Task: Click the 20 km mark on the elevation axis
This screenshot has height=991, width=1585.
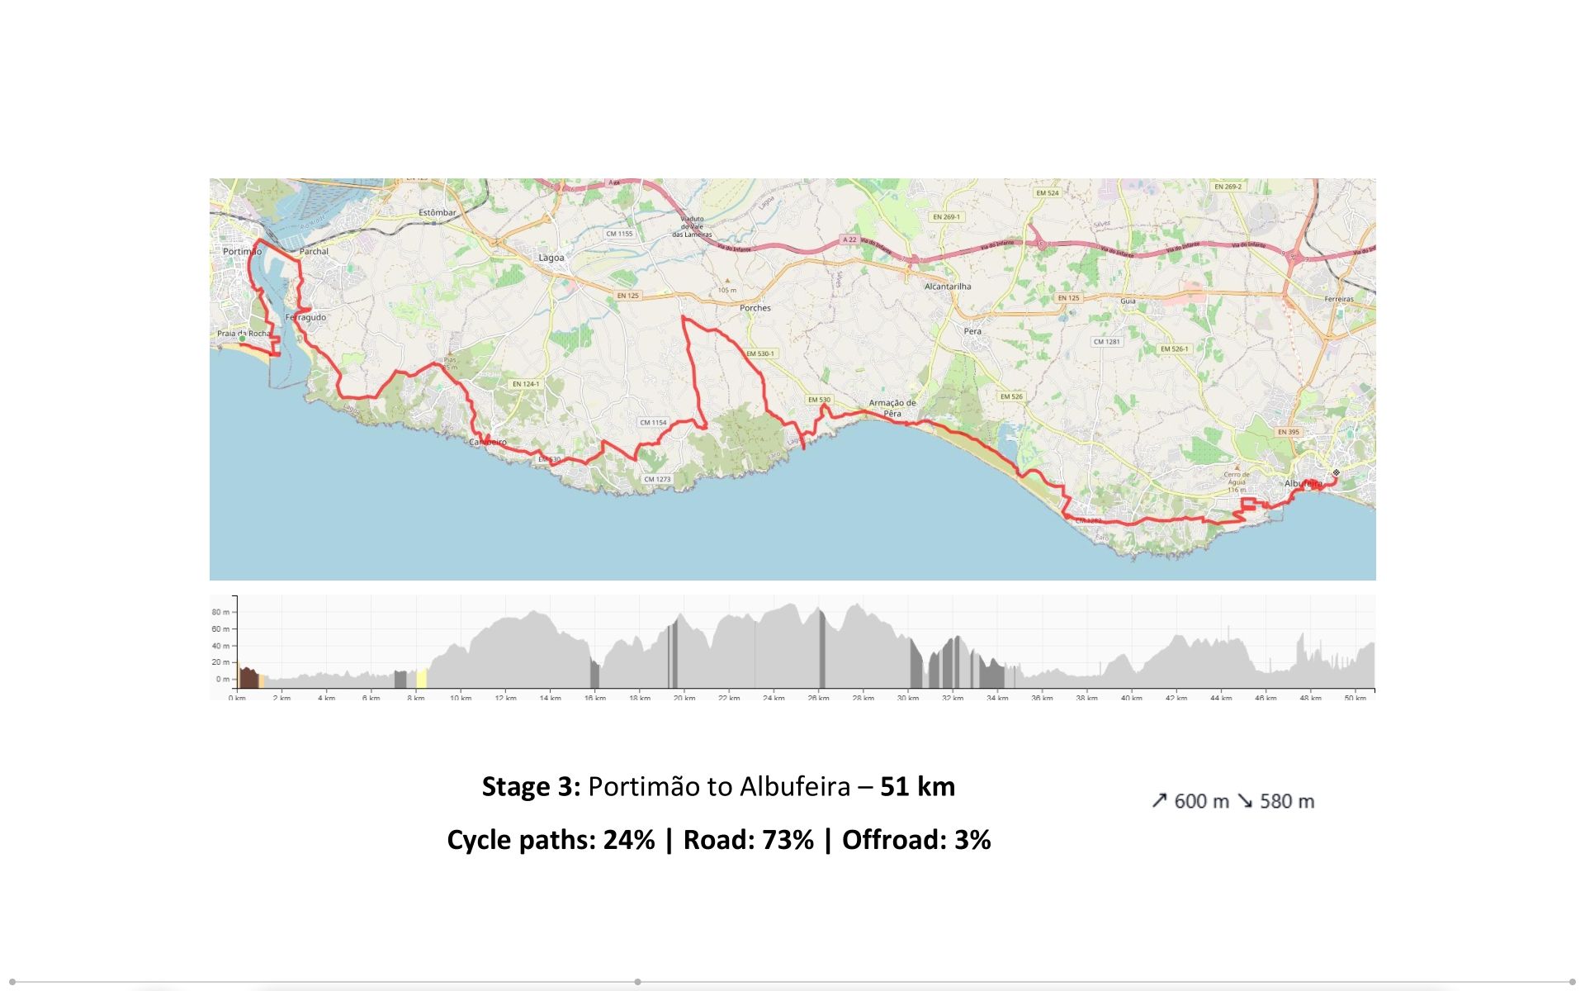Action: 684,698
